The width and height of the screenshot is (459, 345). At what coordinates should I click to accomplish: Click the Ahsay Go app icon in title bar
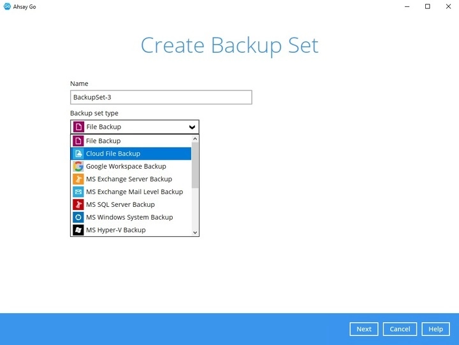point(7,6)
